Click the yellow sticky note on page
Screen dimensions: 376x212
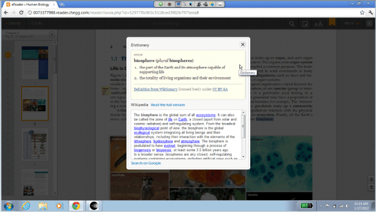[105, 91]
